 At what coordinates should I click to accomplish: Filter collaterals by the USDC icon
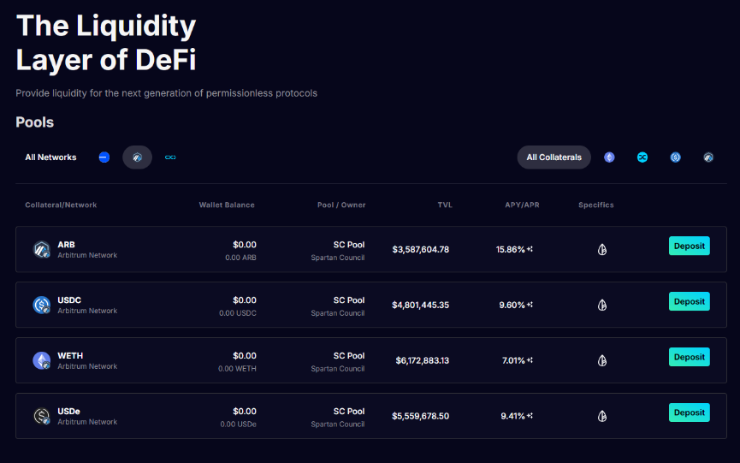[675, 157]
